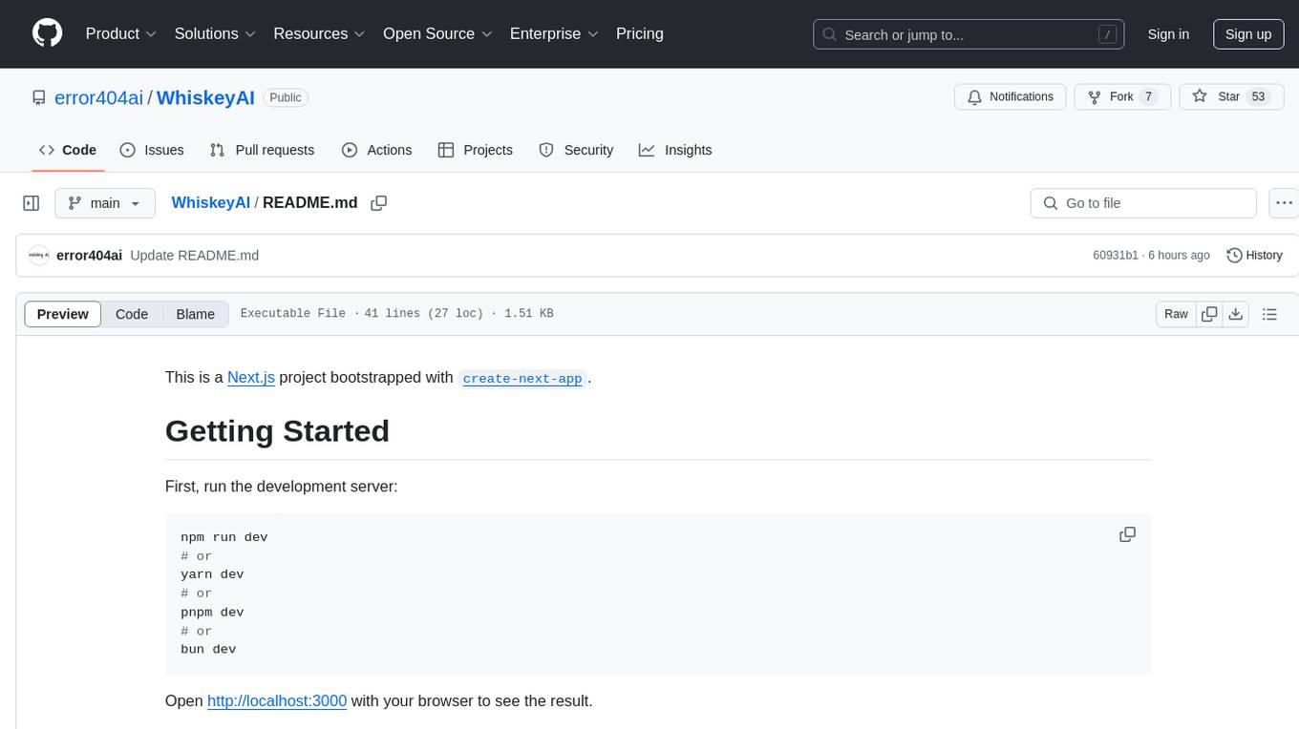Switch to the Code view
Viewport: 1299px width, 729px height.
coord(132,314)
